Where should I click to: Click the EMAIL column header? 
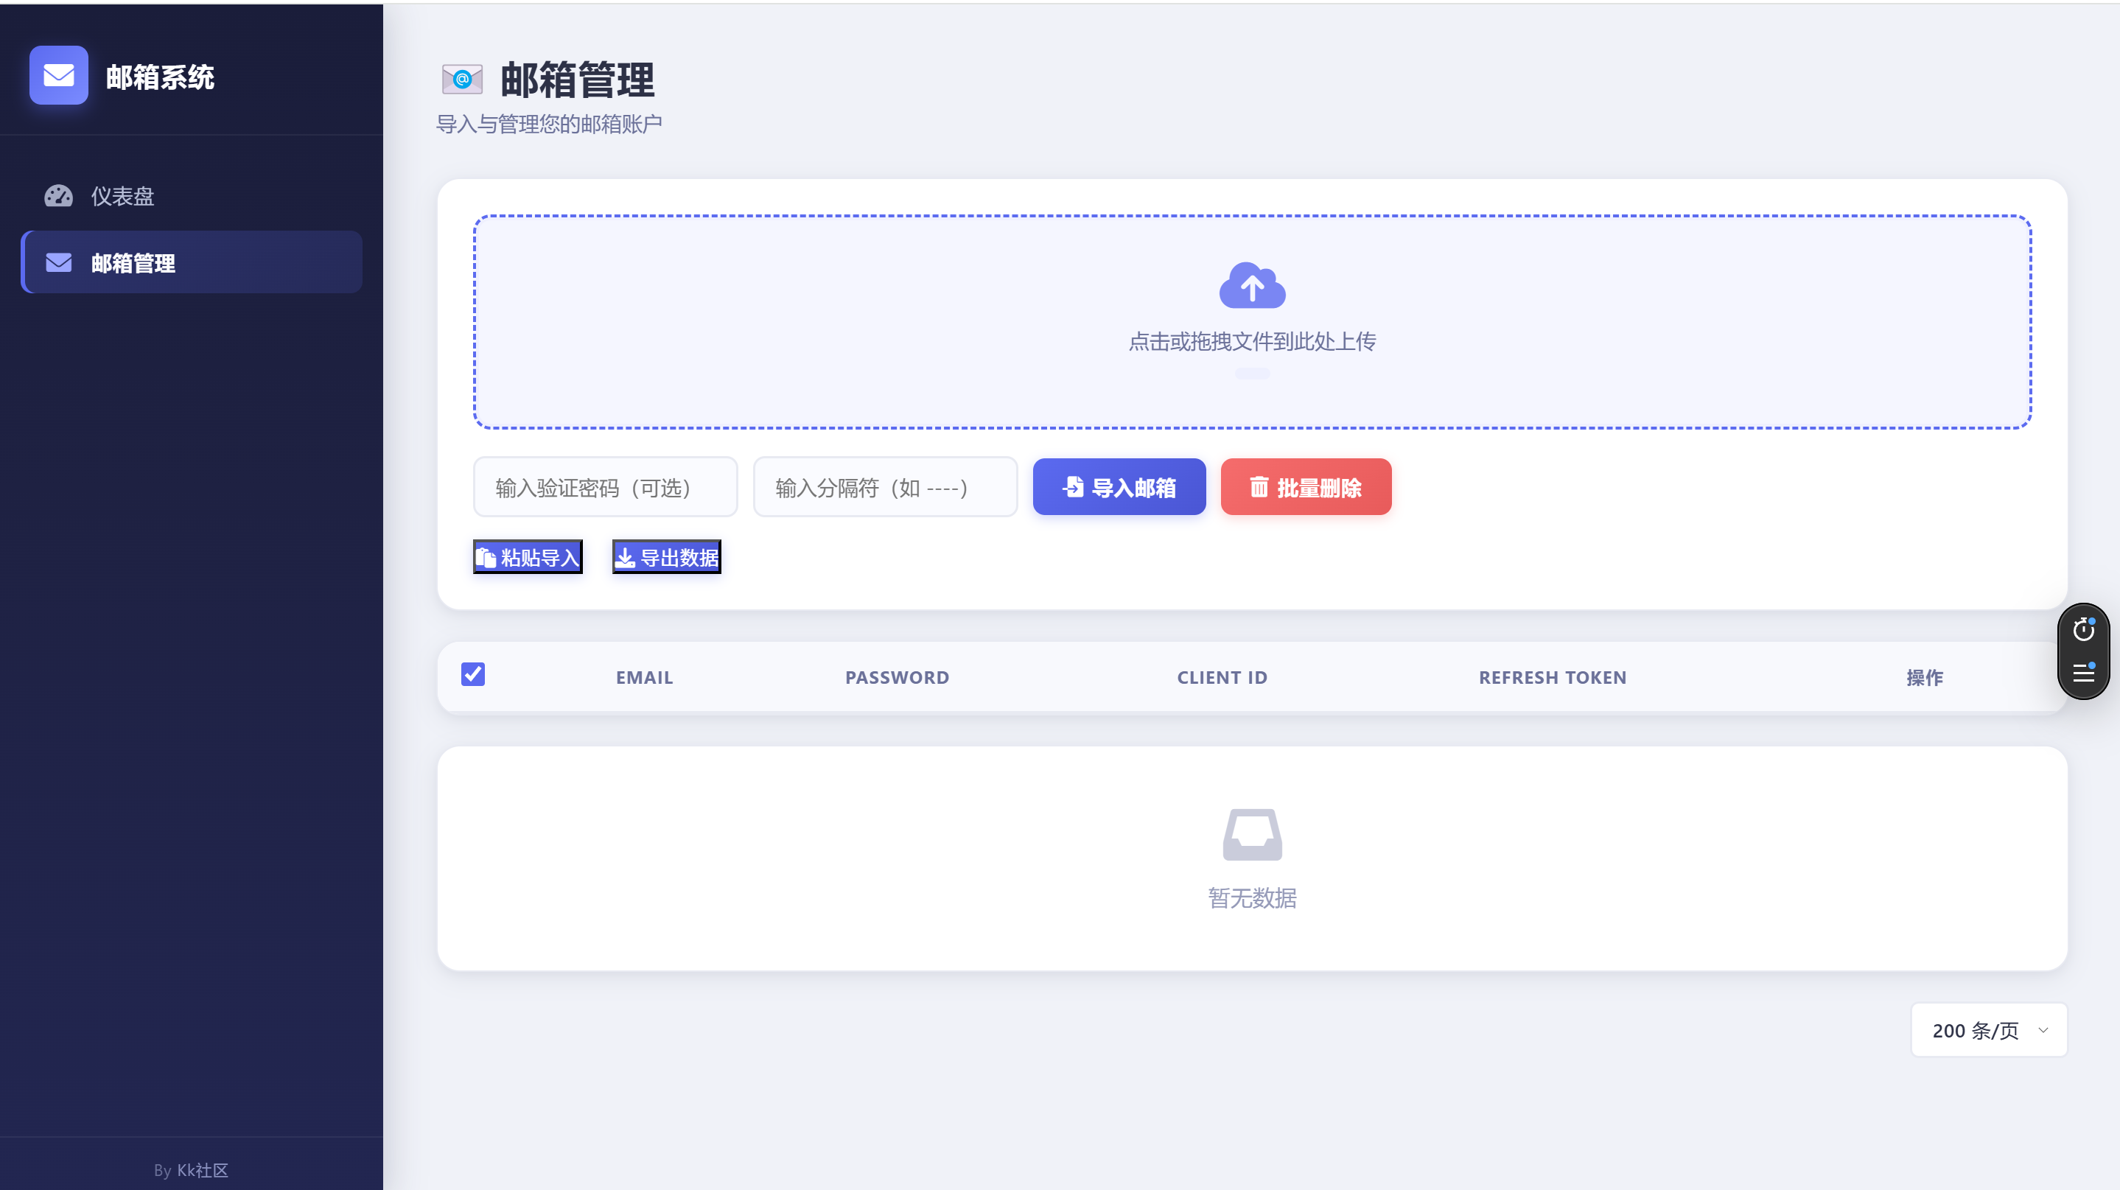[644, 677]
